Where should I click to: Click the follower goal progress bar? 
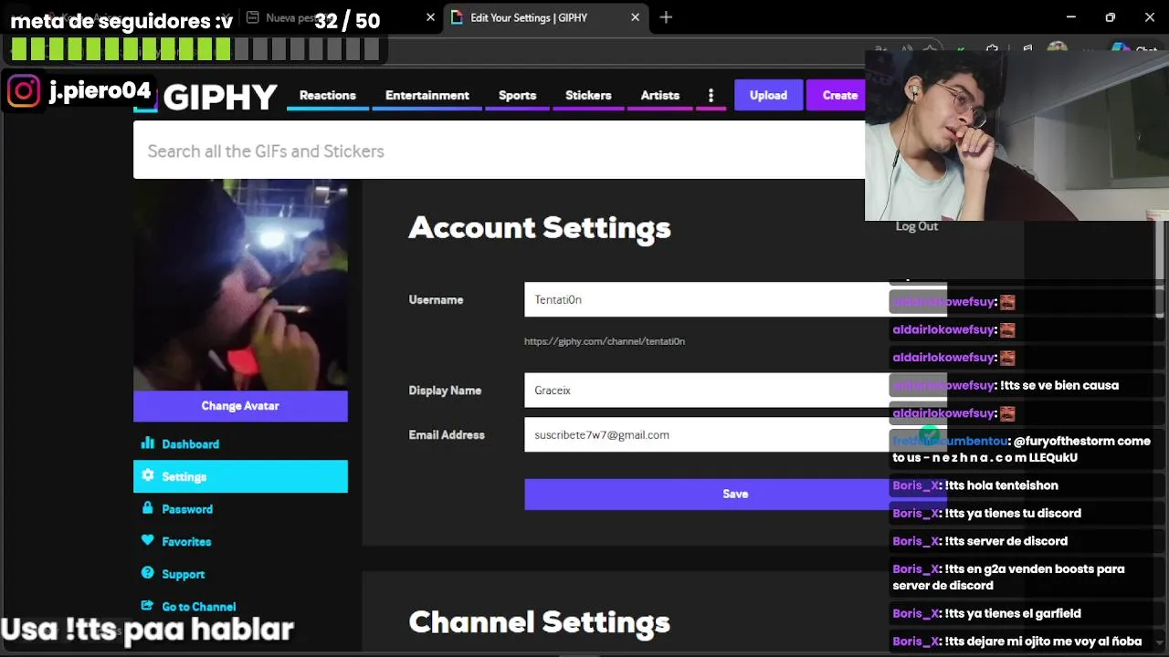pyautogui.click(x=195, y=48)
